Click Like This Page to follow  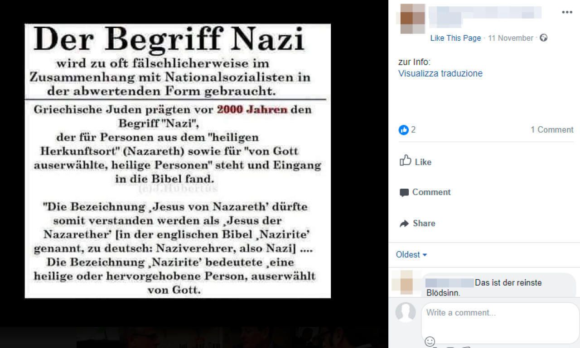click(455, 38)
